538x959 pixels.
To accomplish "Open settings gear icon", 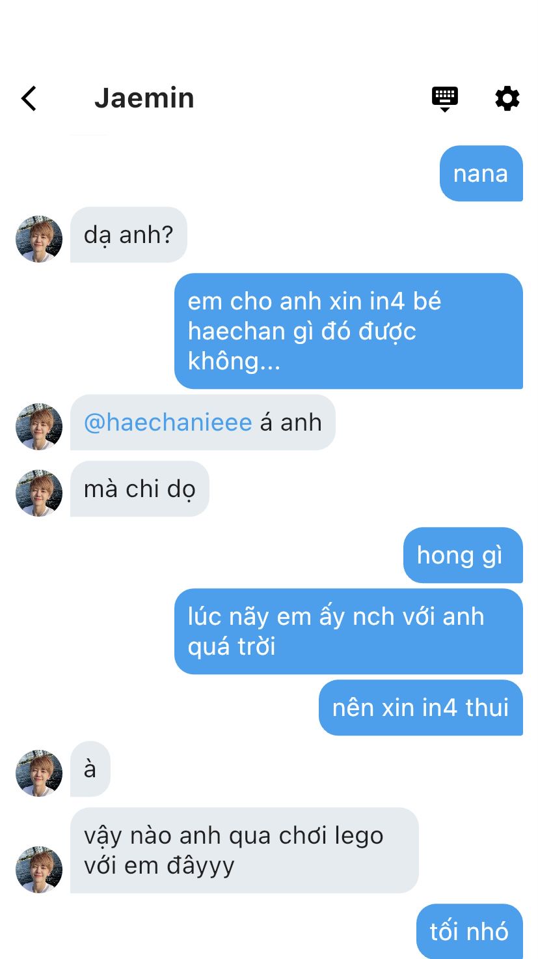I will 507,98.
